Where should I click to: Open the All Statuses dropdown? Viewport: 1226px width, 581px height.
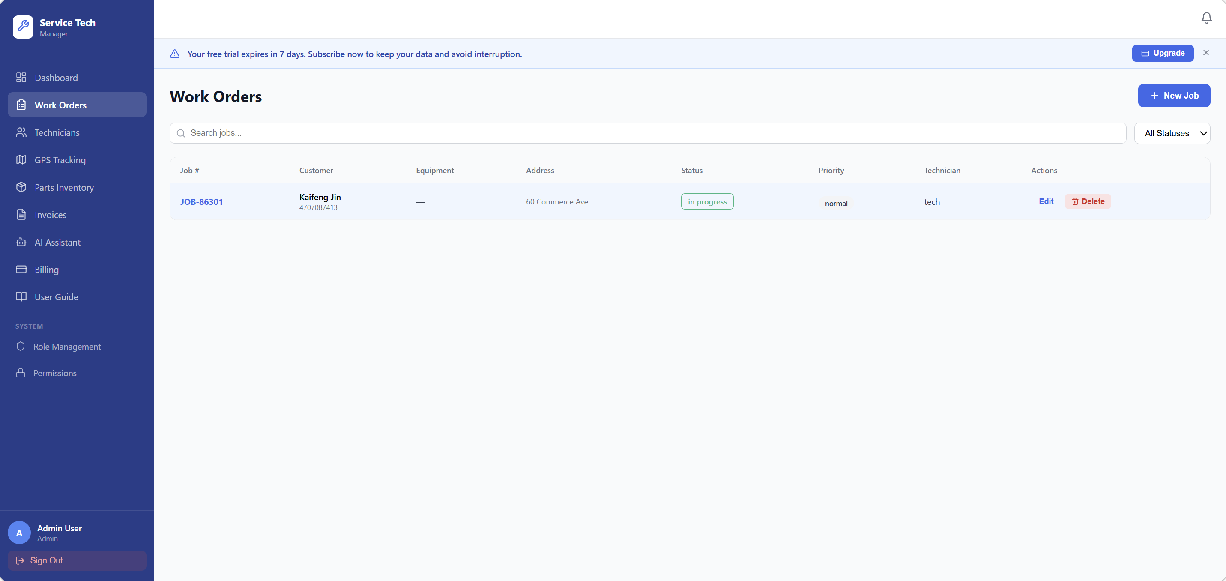click(x=1172, y=133)
